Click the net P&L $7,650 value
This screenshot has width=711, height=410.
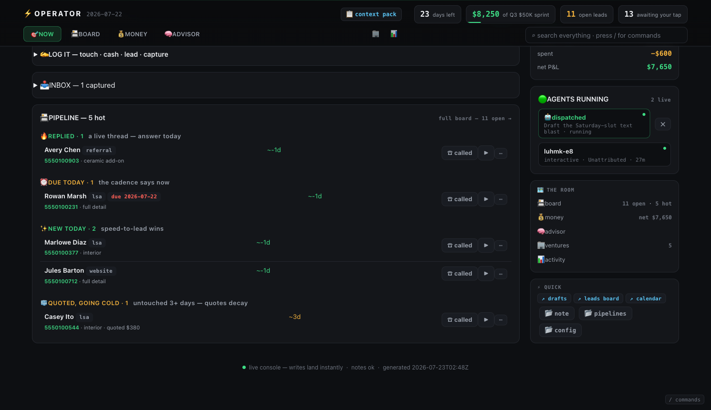tap(659, 67)
